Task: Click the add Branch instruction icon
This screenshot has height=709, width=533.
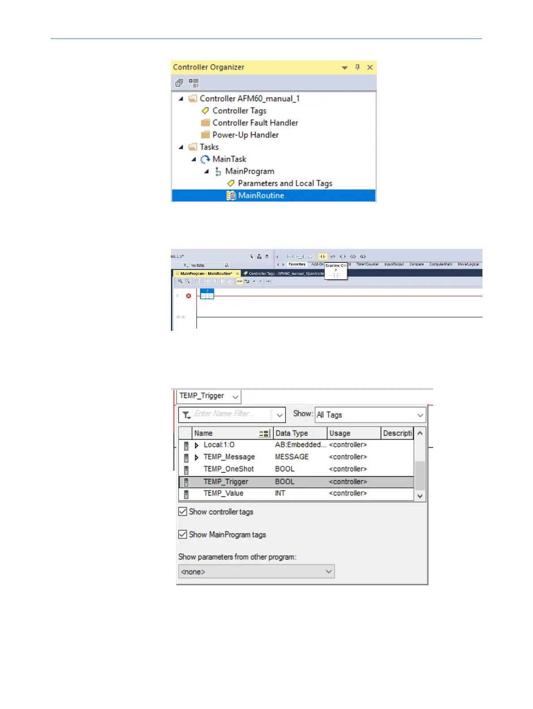Action: click(x=300, y=256)
